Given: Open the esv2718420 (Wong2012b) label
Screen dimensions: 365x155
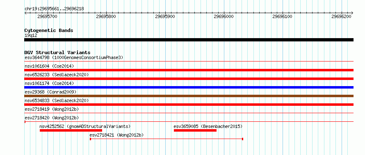Looking at the screenshot, I should pos(52,118).
